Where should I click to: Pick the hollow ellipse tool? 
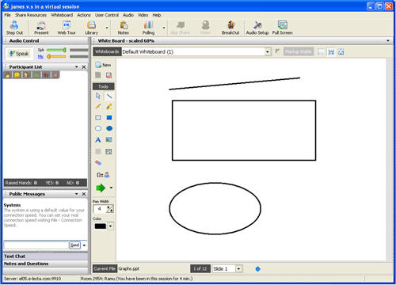pyautogui.click(x=98, y=128)
